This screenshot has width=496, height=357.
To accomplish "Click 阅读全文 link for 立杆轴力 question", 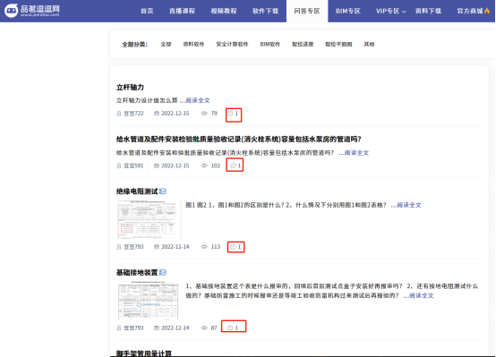I will [x=198, y=100].
